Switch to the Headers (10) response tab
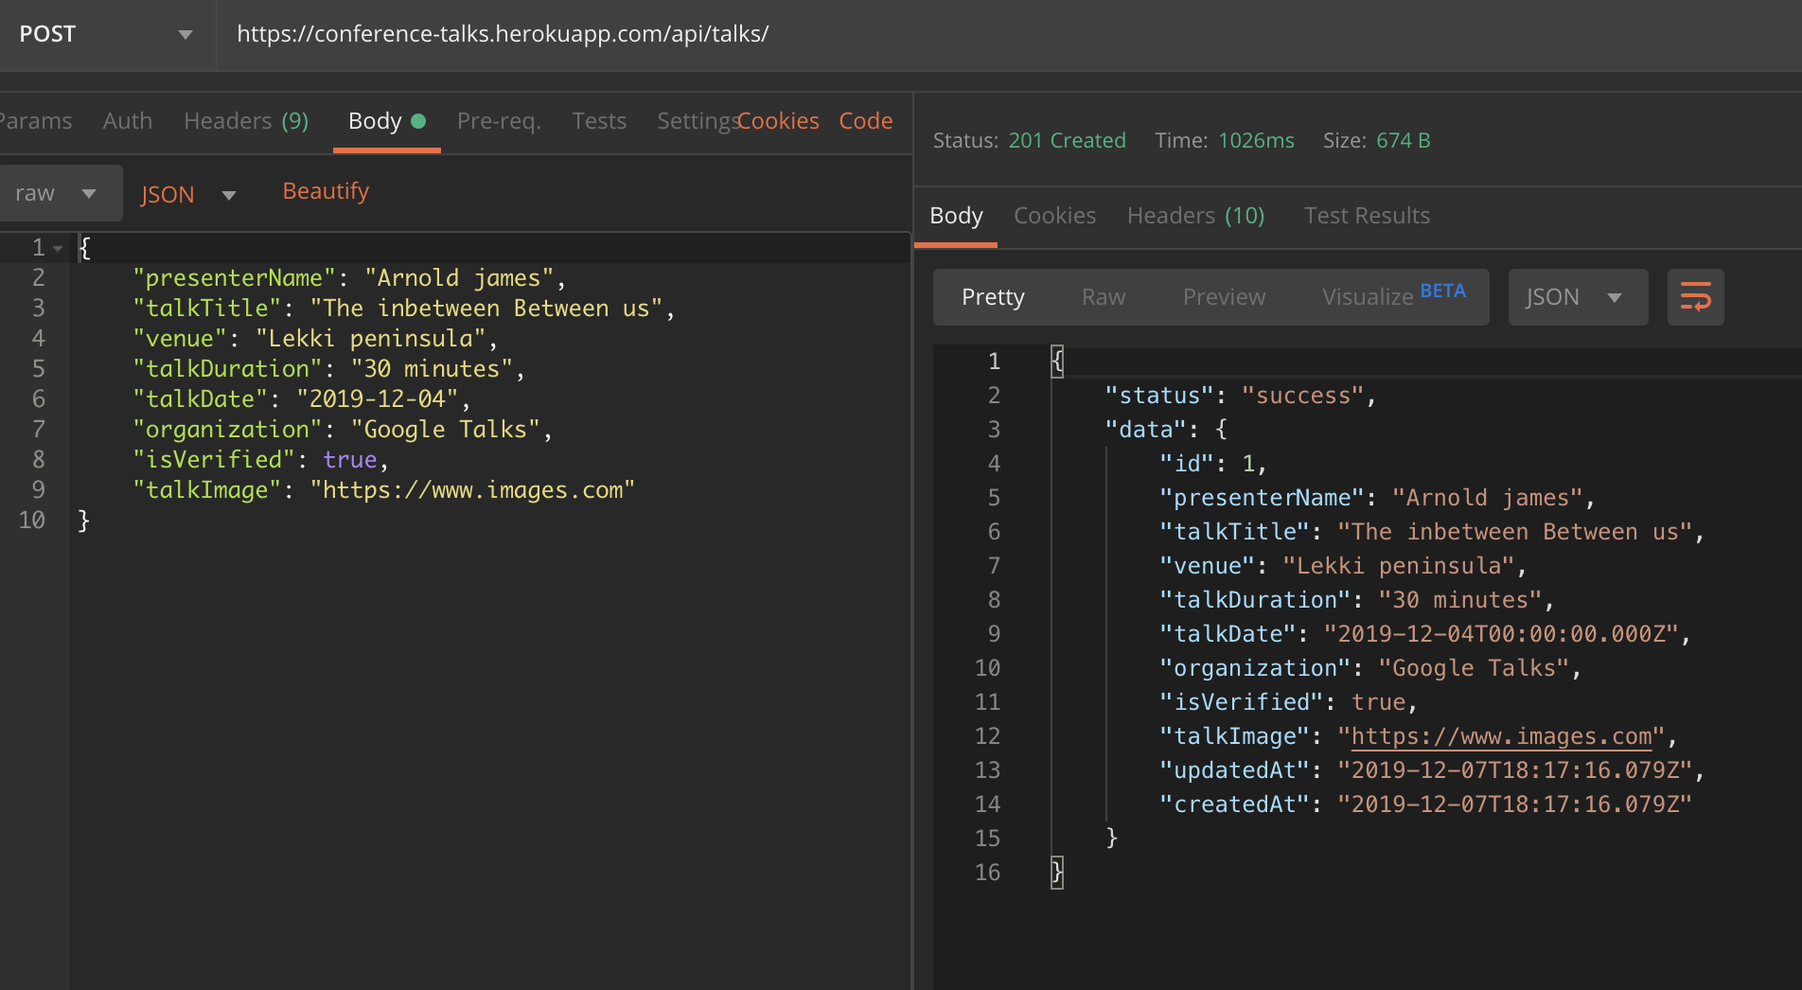This screenshot has width=1802, height=990. [1195, 215]
